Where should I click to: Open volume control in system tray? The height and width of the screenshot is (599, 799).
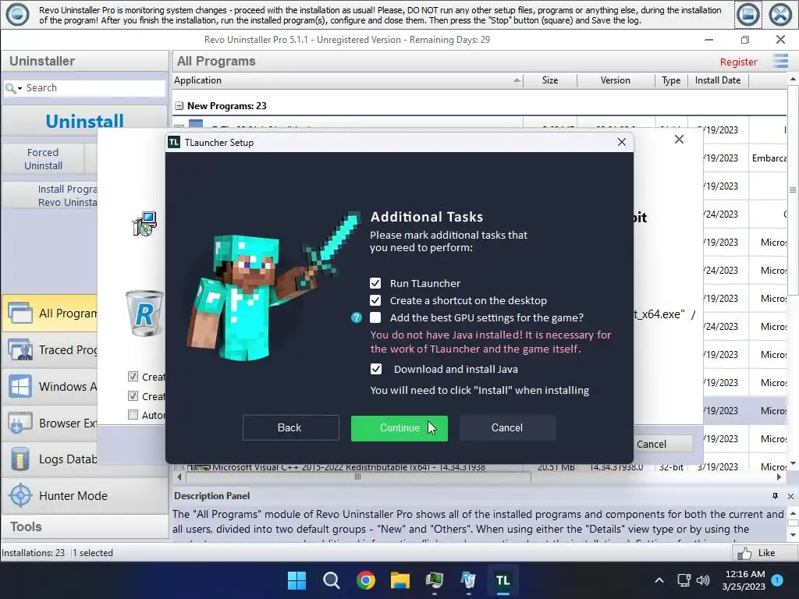(703, 580)
